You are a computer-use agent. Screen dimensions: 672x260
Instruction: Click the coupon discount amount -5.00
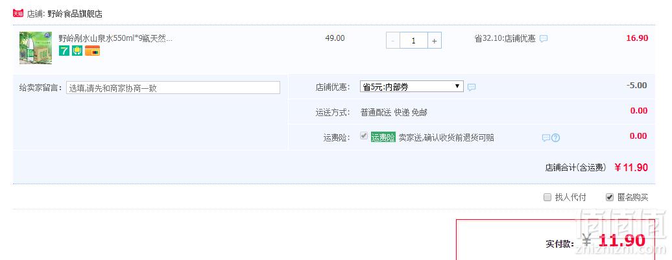click(x=636, y=85)
